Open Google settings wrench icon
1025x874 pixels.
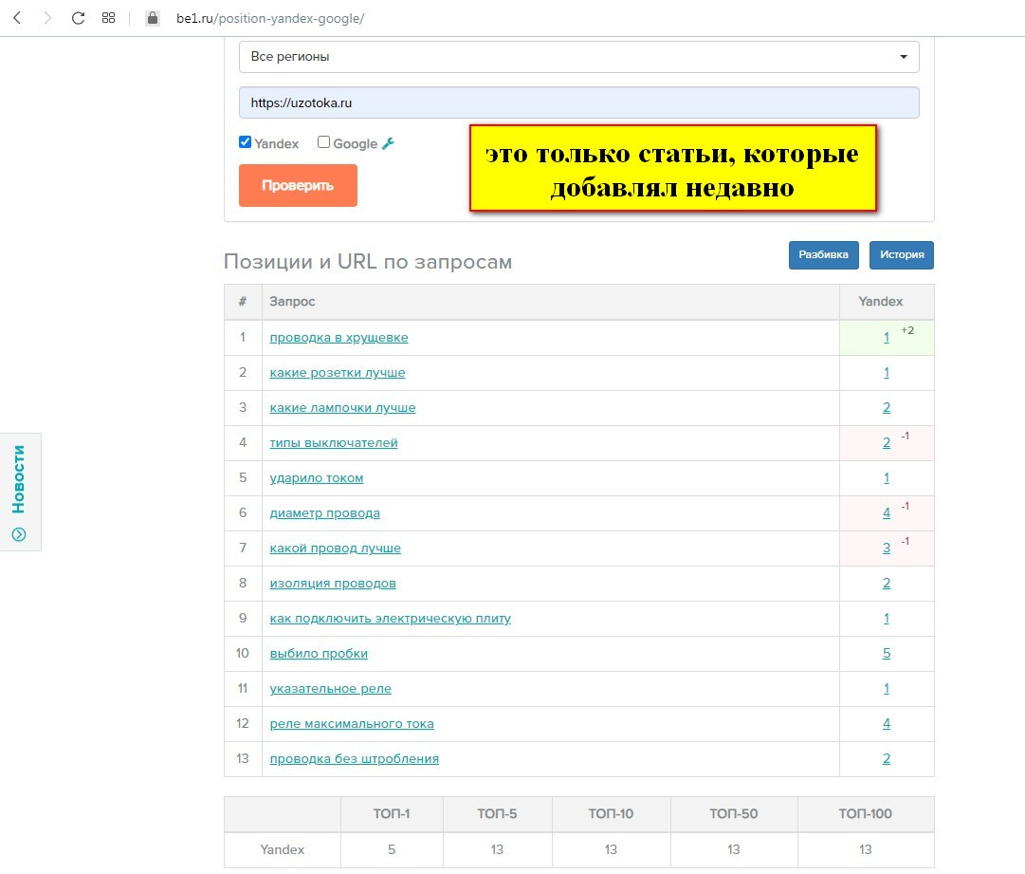(x=389, y=143)
